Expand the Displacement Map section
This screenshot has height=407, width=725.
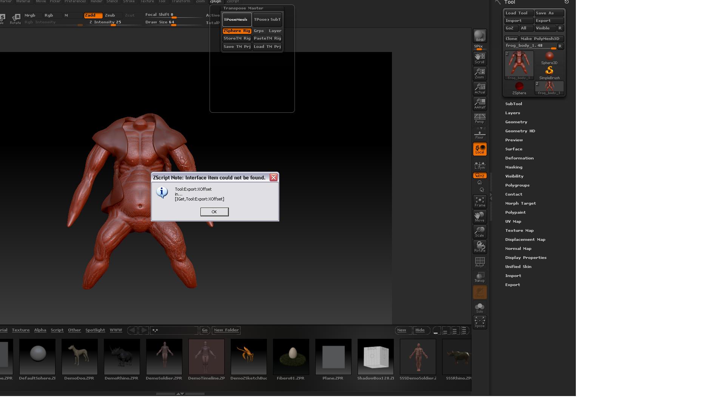click(525, 239)
